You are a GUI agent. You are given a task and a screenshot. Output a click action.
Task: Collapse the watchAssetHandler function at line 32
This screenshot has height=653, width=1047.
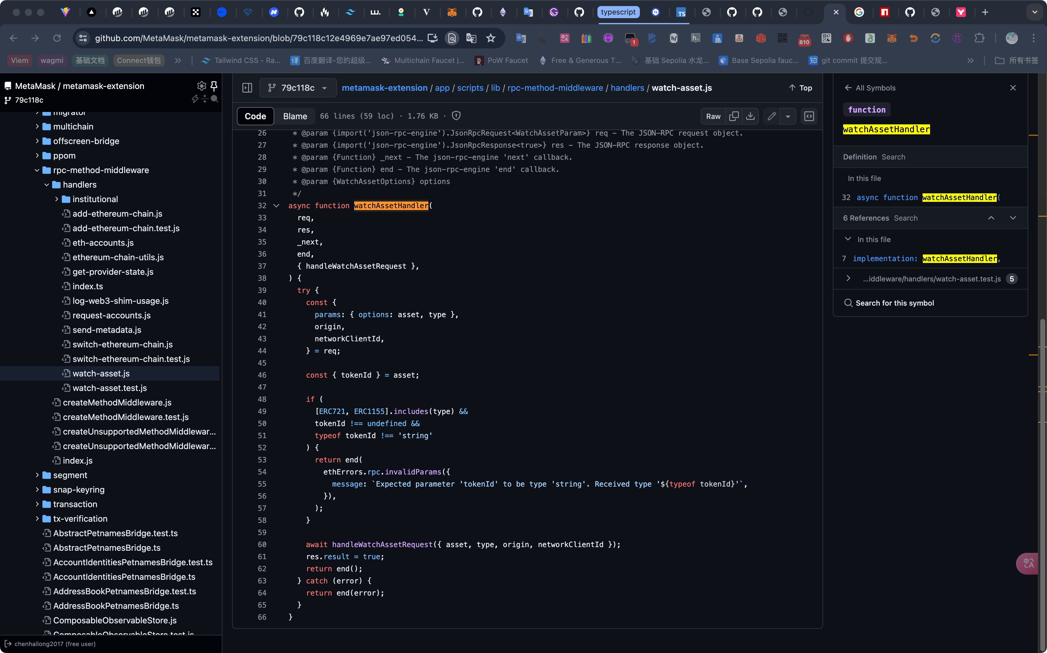(x=276, y=205)
